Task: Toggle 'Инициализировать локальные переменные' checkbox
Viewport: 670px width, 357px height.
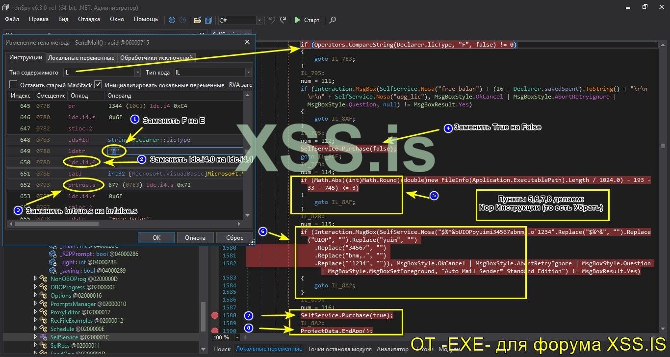Action: (98, 85)
